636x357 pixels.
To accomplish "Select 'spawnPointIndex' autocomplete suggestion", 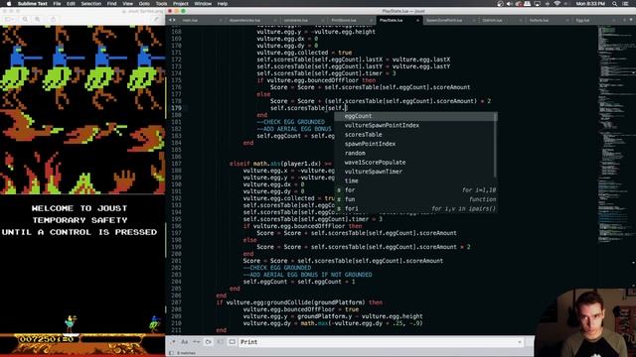I will 414,144.
